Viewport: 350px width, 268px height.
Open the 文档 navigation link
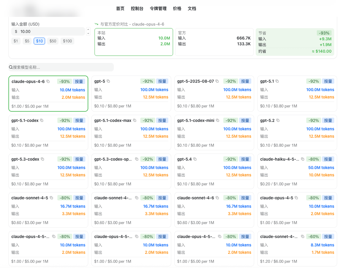coord(192,9)
